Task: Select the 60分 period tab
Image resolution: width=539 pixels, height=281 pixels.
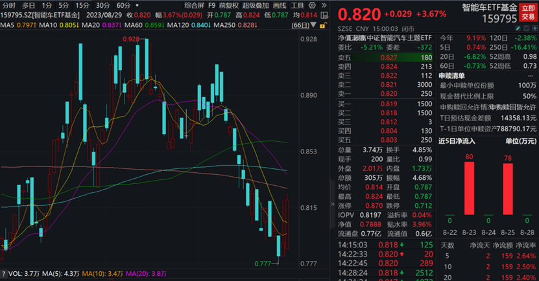Action: click(x=123, y=5)
